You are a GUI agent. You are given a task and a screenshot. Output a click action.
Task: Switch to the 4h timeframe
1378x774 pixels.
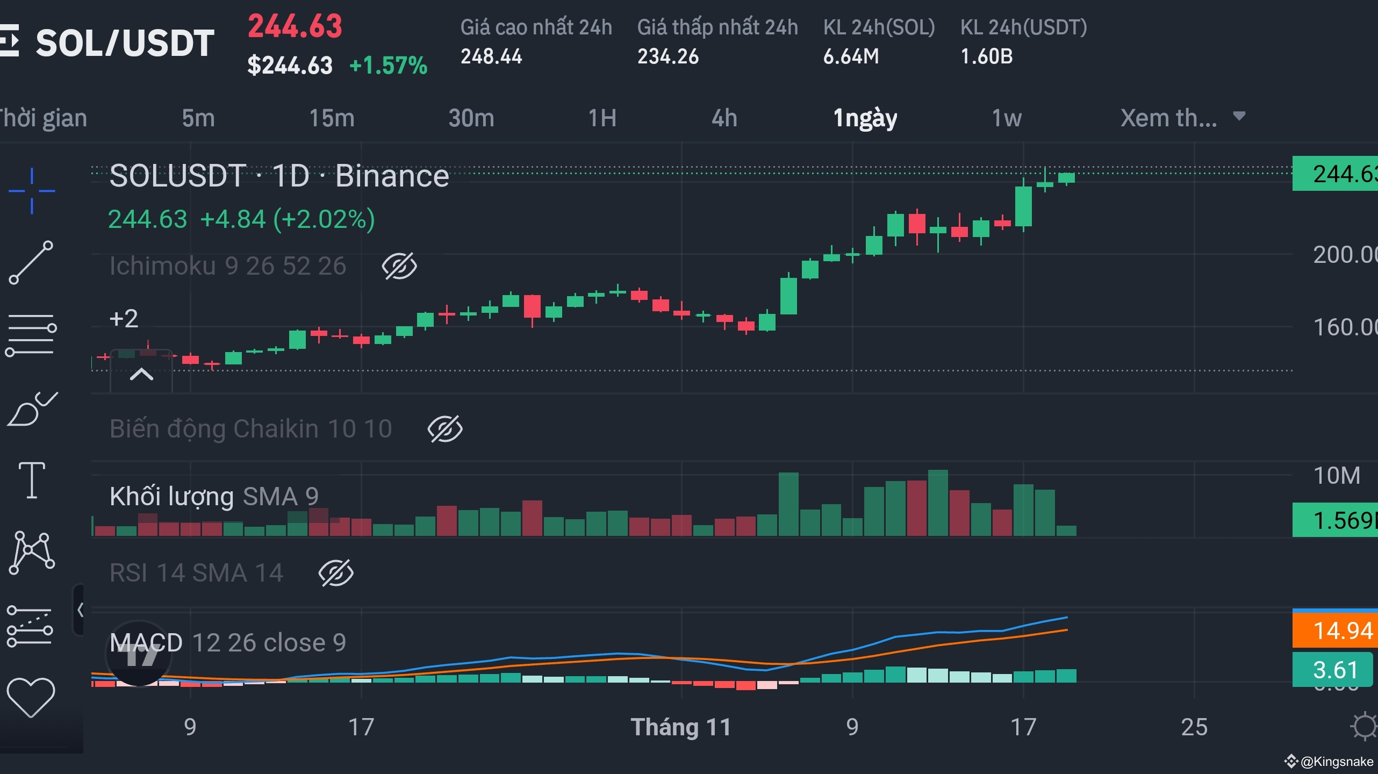724,118
